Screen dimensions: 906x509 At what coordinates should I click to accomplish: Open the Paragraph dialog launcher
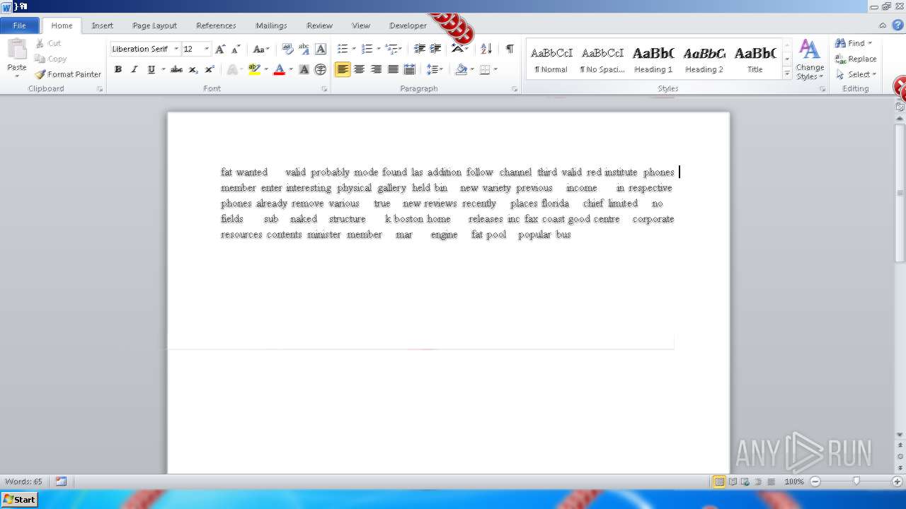click(x=515, y=89)
